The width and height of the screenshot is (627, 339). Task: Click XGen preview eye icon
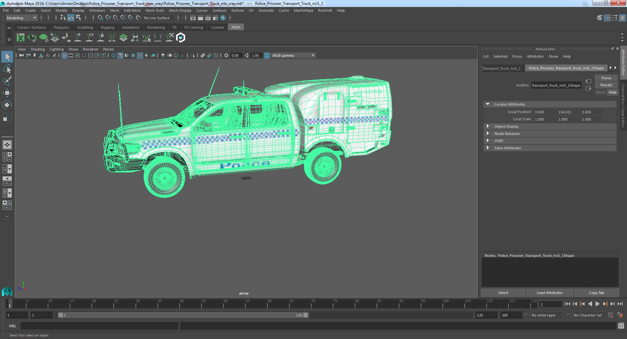pyautogui.click(x=32, y=38)
